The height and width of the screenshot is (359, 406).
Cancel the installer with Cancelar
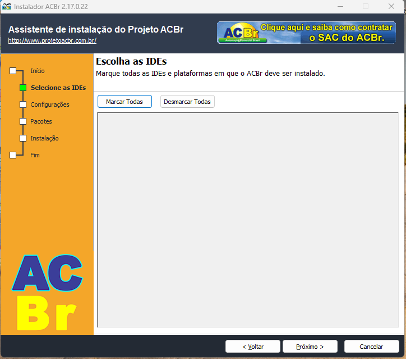[x=372, y=347]
